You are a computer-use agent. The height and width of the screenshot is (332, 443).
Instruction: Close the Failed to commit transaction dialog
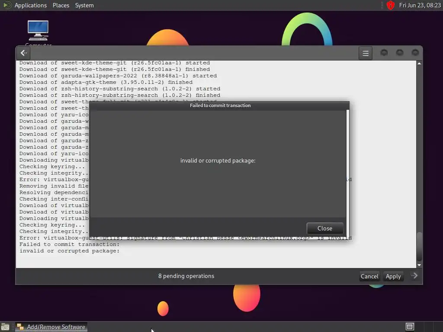tap(324, 228)
